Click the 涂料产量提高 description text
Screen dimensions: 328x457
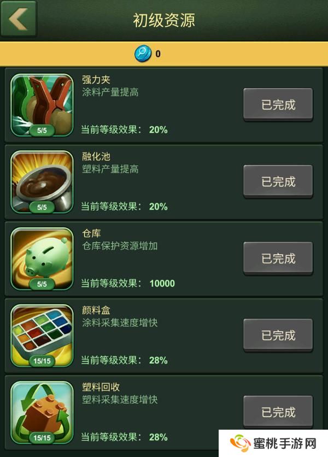(110, 92)
